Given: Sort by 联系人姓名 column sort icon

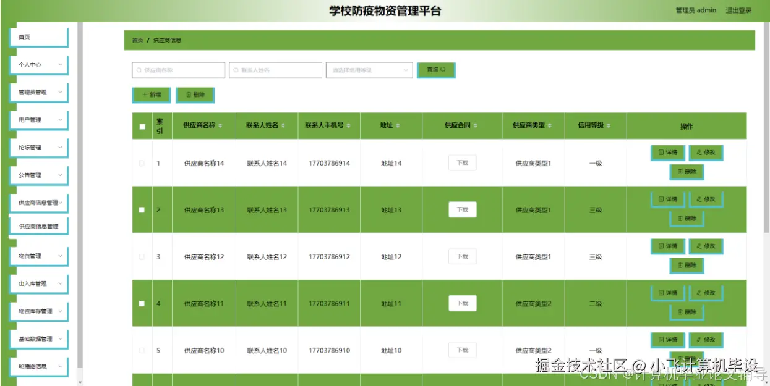Looking at the screenshot, I should pos(283,125).
